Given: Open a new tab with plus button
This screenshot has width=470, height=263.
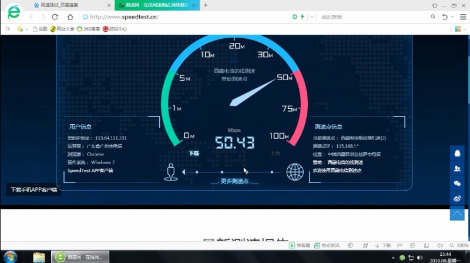Looking at the screenshot, I should [206, 5].
